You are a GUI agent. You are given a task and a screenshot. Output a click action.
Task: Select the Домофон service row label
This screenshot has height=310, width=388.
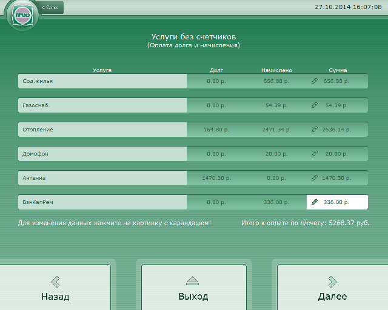[102, 154]
